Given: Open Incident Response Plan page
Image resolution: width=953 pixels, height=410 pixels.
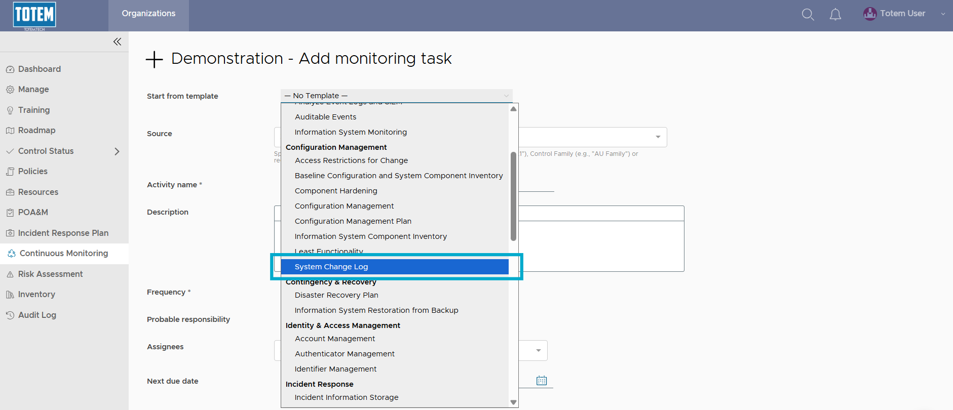Looking at the screenshot, I should pyautogui.click(x=63, y=233).
